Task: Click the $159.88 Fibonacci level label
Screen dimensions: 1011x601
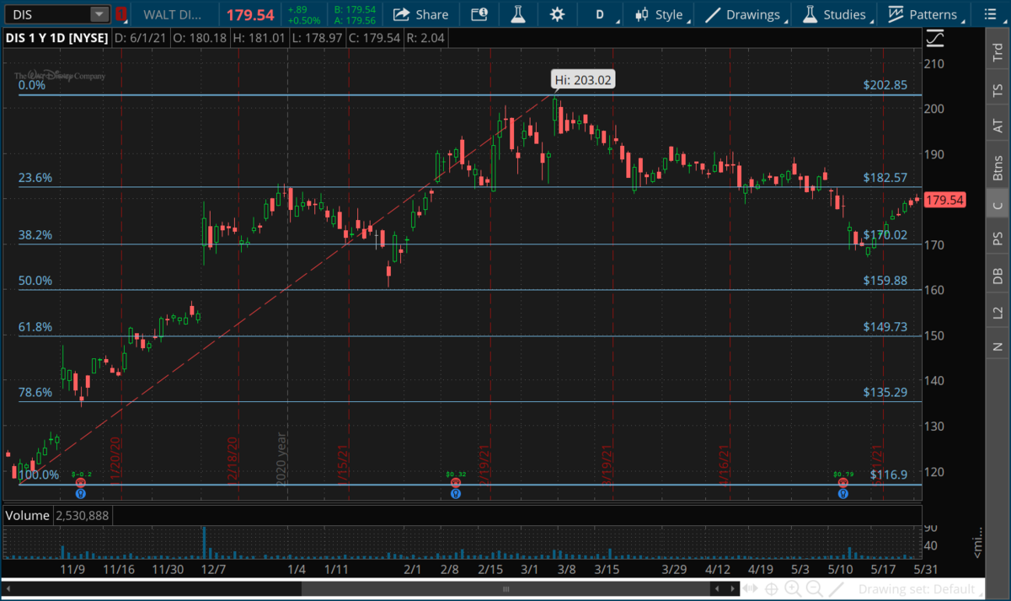Action: point(887,281)
